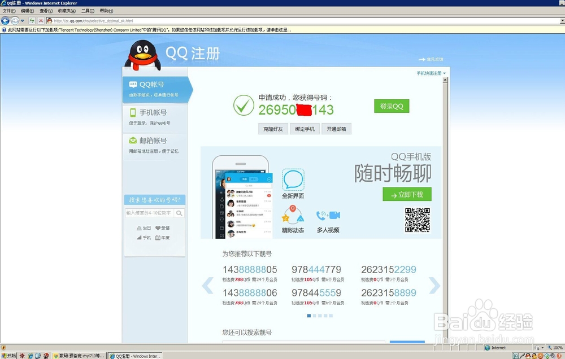Expand the 手机快速注册 dropdown
The width and height of the screenshot is (565, 359).
tap(431, 73)
